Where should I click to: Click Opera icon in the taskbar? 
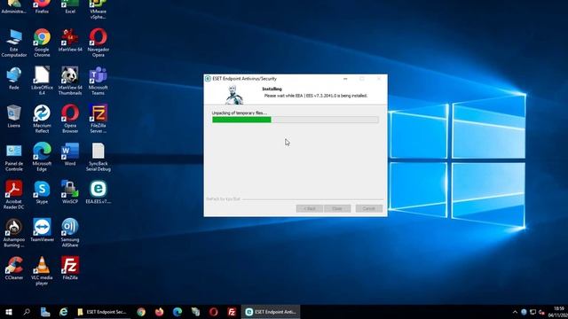(214, 312)
